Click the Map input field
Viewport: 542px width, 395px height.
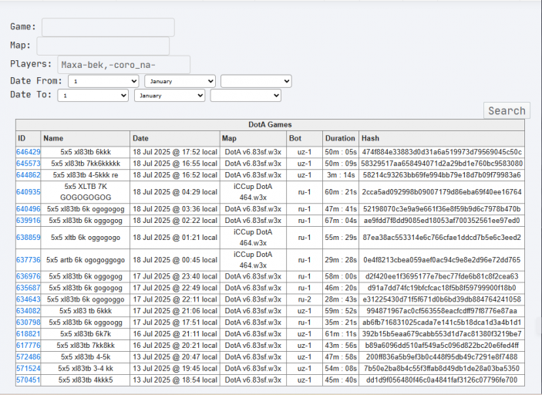coord(103,46)
